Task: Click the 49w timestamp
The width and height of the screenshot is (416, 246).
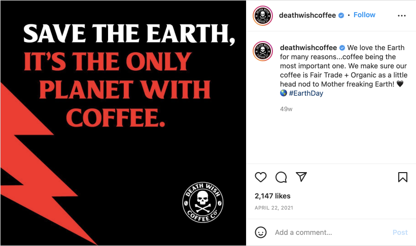Action: (286, 109)
